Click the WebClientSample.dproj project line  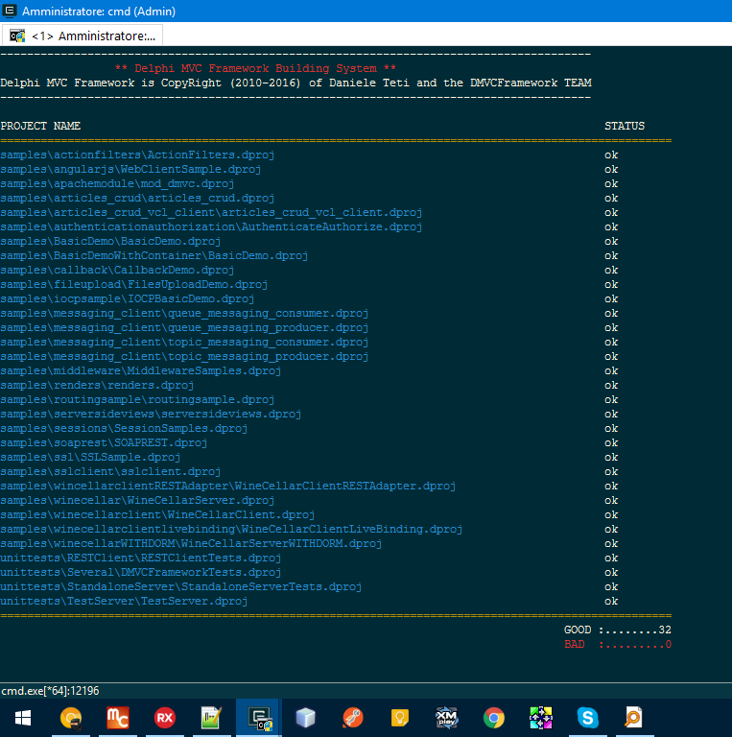pyautogui.click(x=130, y=169)
